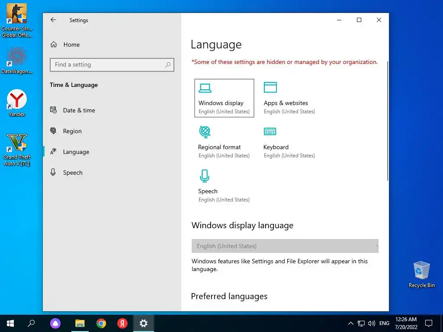Image resolution: width=443 pixels, height=332 pixels.
Task: Click the search magnifier in Find a setting
Action: [168, 65]
